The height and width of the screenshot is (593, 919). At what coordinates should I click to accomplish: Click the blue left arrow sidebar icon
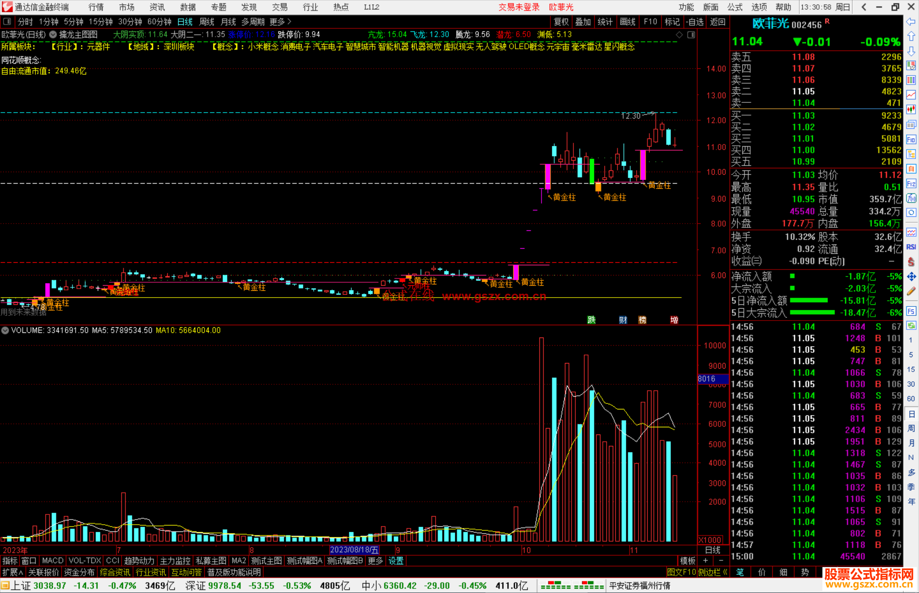[911, 22]
